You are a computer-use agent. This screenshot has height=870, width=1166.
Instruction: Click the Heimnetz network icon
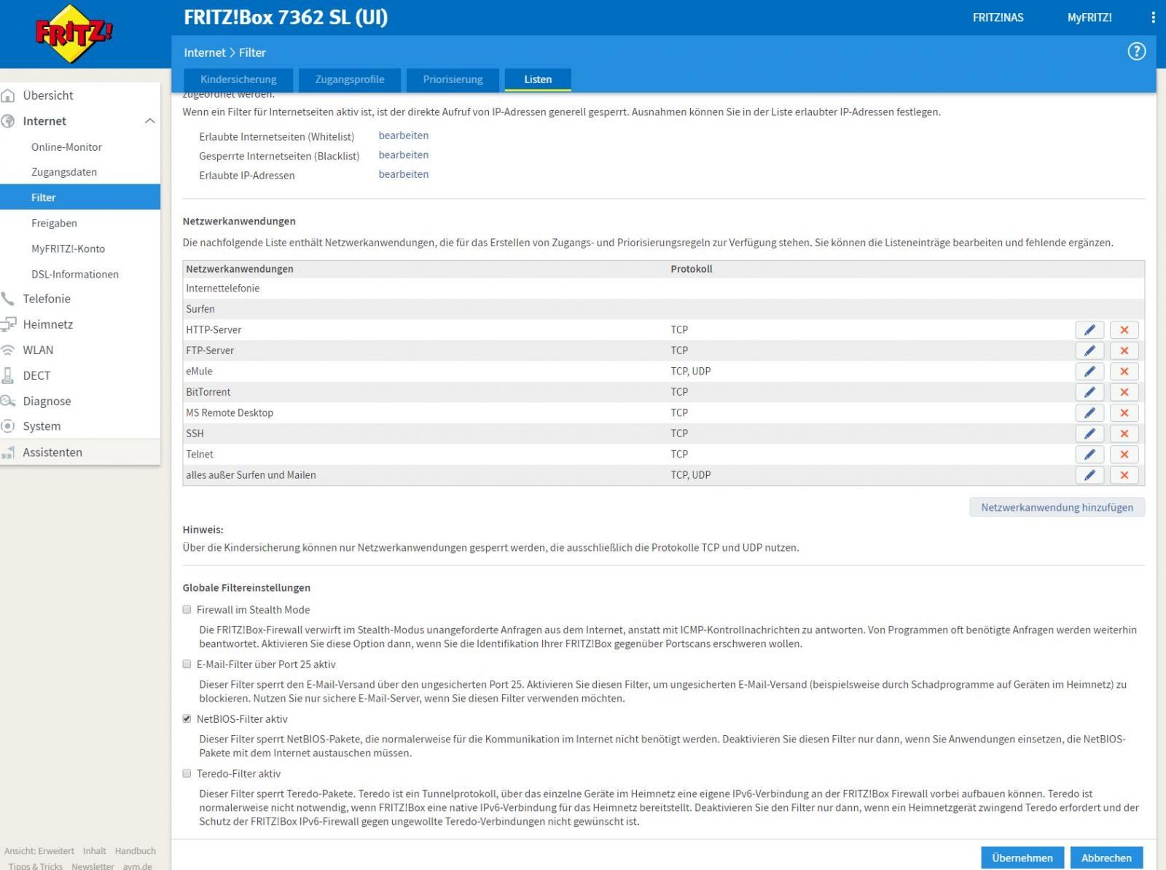pyautogui.click(x=8, y=324)
